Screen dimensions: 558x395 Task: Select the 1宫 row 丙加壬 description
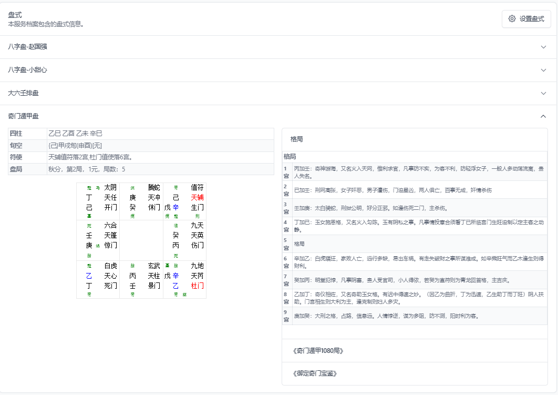click(x=419, y=173)
